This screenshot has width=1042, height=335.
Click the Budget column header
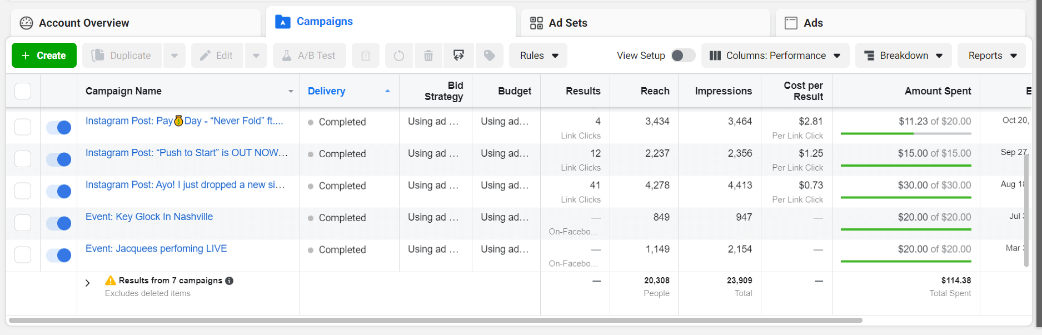click(x=506, y=91)
